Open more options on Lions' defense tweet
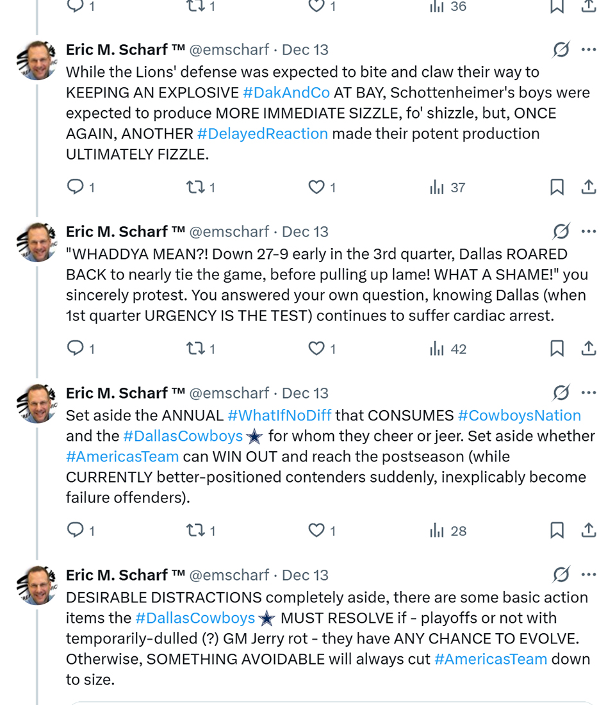The image size is (615, 705). pyautogui.click(x=588, y=50)
